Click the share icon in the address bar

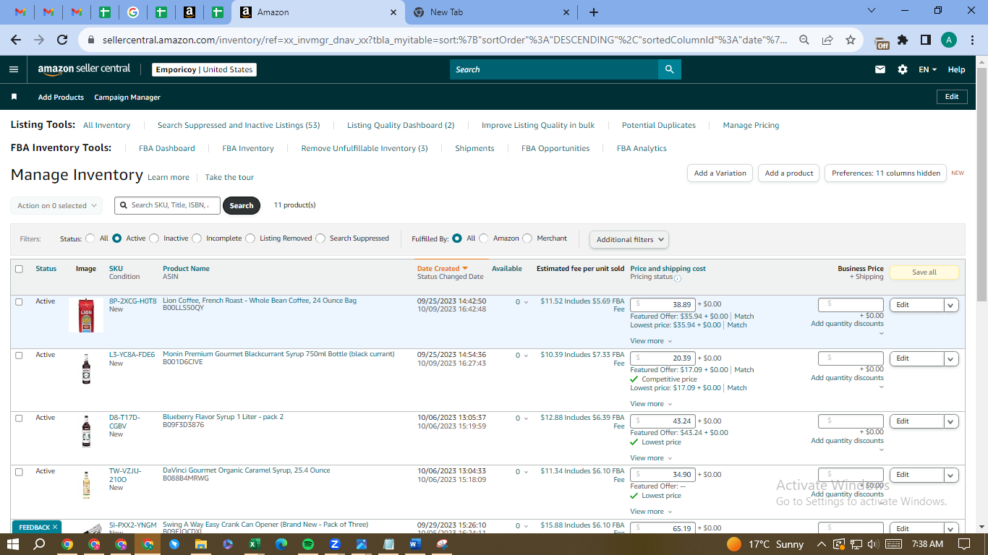(827, 40)
